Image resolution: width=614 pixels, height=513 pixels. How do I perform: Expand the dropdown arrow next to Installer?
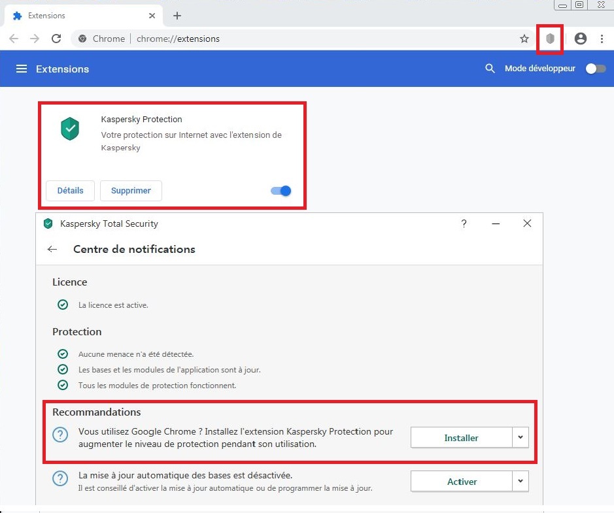[520, 437]
